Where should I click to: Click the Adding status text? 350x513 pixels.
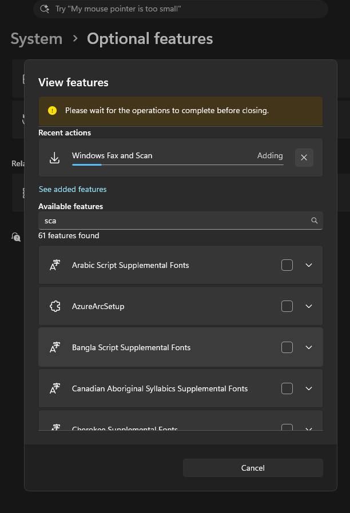tap(270, 156)
